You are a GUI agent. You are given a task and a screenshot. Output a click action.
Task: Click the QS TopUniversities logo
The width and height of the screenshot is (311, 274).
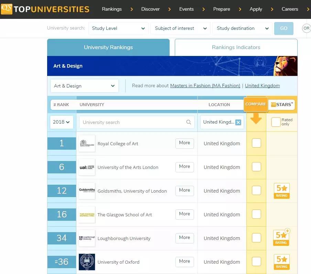click(x=45, y=9)
